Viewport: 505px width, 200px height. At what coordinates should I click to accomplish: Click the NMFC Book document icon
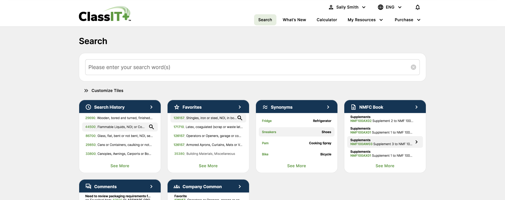tap(353, 107)
